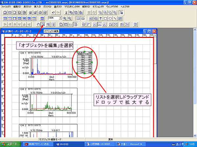The width and height of the screenshot is (197, 147).
Task: Click the main window scroll up arrow
Action: [x=195, y=30]
